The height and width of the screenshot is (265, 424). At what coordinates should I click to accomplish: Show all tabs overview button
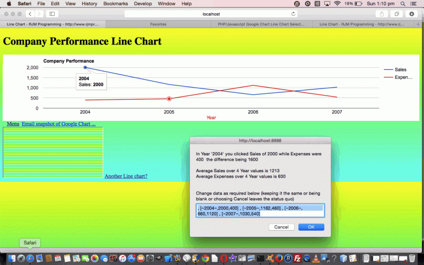[x=396, y=14]
